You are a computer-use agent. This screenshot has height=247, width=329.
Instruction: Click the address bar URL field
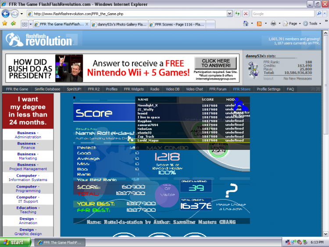(x=127, y=14)
